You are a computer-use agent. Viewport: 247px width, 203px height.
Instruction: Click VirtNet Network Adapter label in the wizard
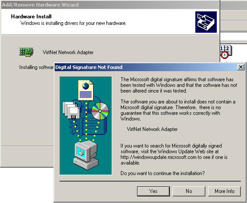click(x=68, y=52)
